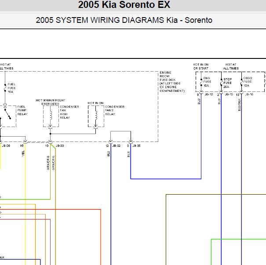Click connector label JB-13
This screenshot has width=266, height=265.
[x=229, y=94]
